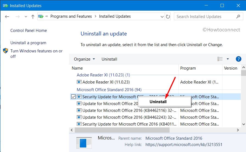The image size is (246, 152).
Task: Uncheck the selected Security Update checkbox
Action: [73, 97]
